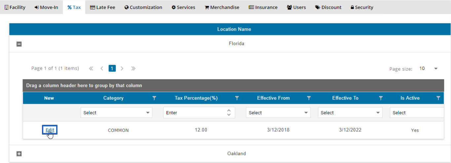Increase tax percentage with up spinner arrow
Viewport: 451px width, 163px height.
click(x=229, y=111)
